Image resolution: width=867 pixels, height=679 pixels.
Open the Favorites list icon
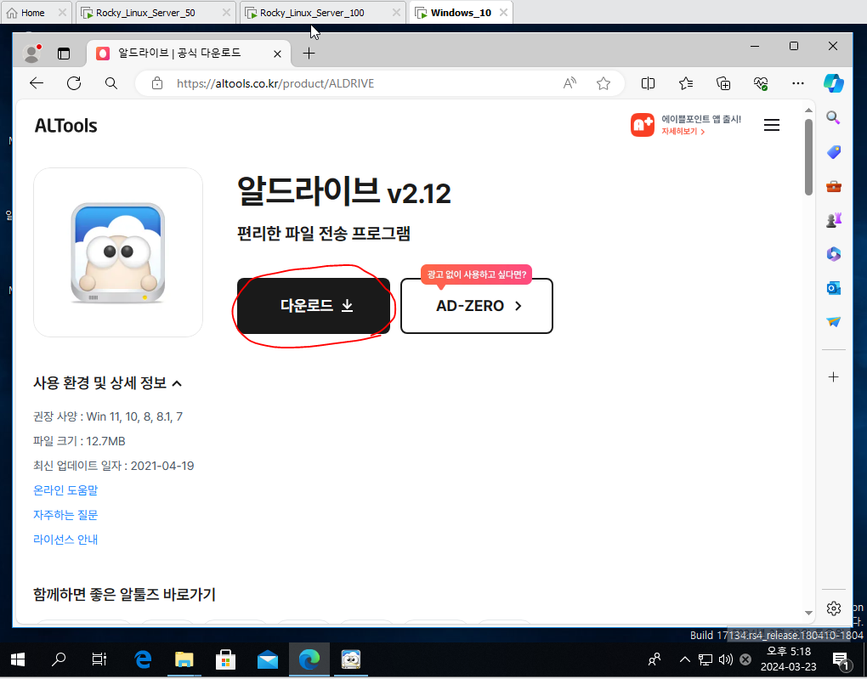686,83
